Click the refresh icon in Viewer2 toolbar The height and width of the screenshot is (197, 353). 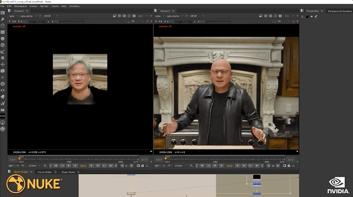124,16
